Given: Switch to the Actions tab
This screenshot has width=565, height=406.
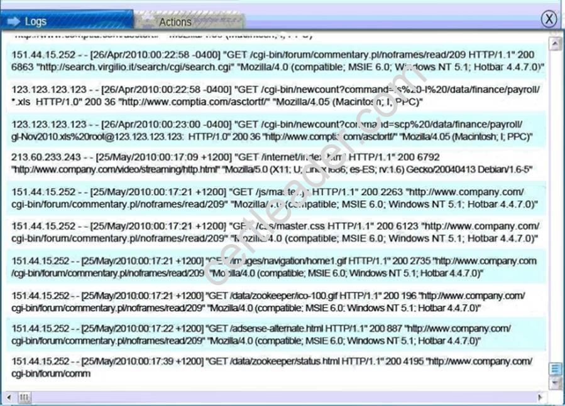Looking at the screenshot, I should click(174, 22).
